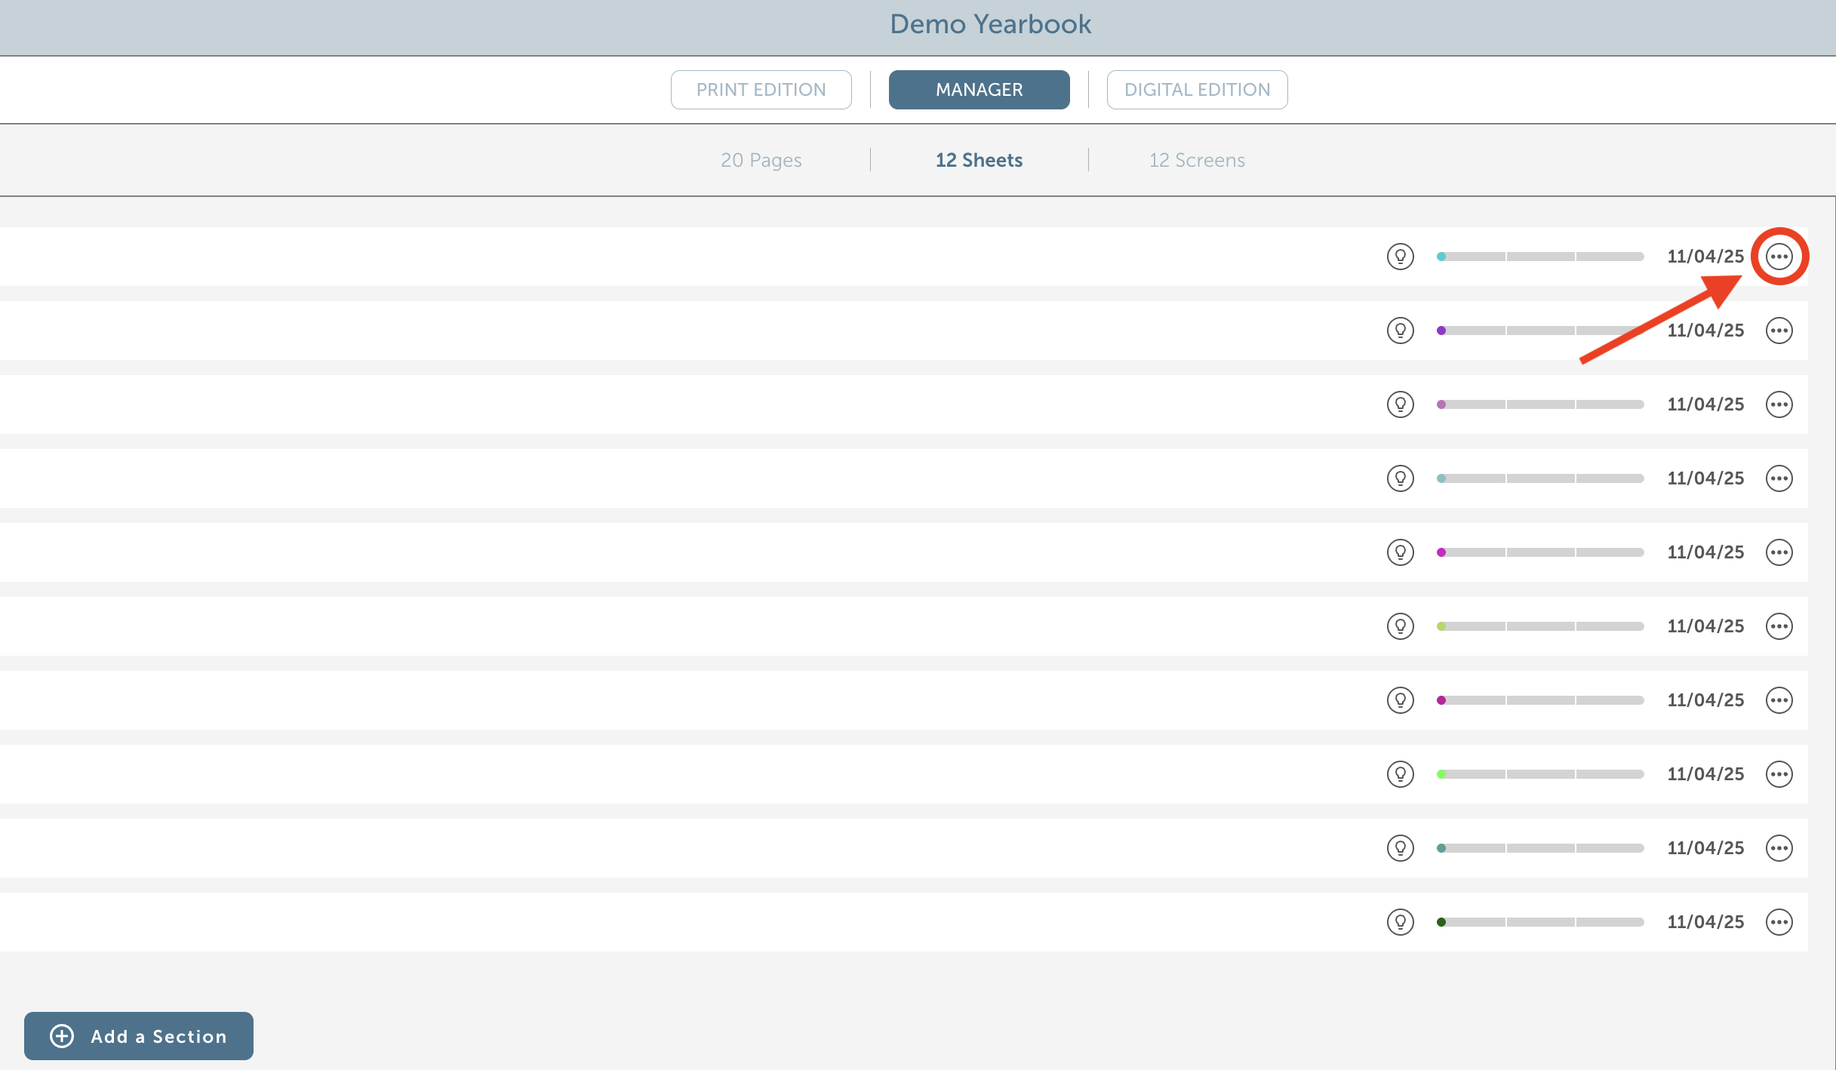This screenshot has height=1070, width=1836.
Task: Click the lightbulb icon in the dark green-dot bottom row
Action: 1400,922
